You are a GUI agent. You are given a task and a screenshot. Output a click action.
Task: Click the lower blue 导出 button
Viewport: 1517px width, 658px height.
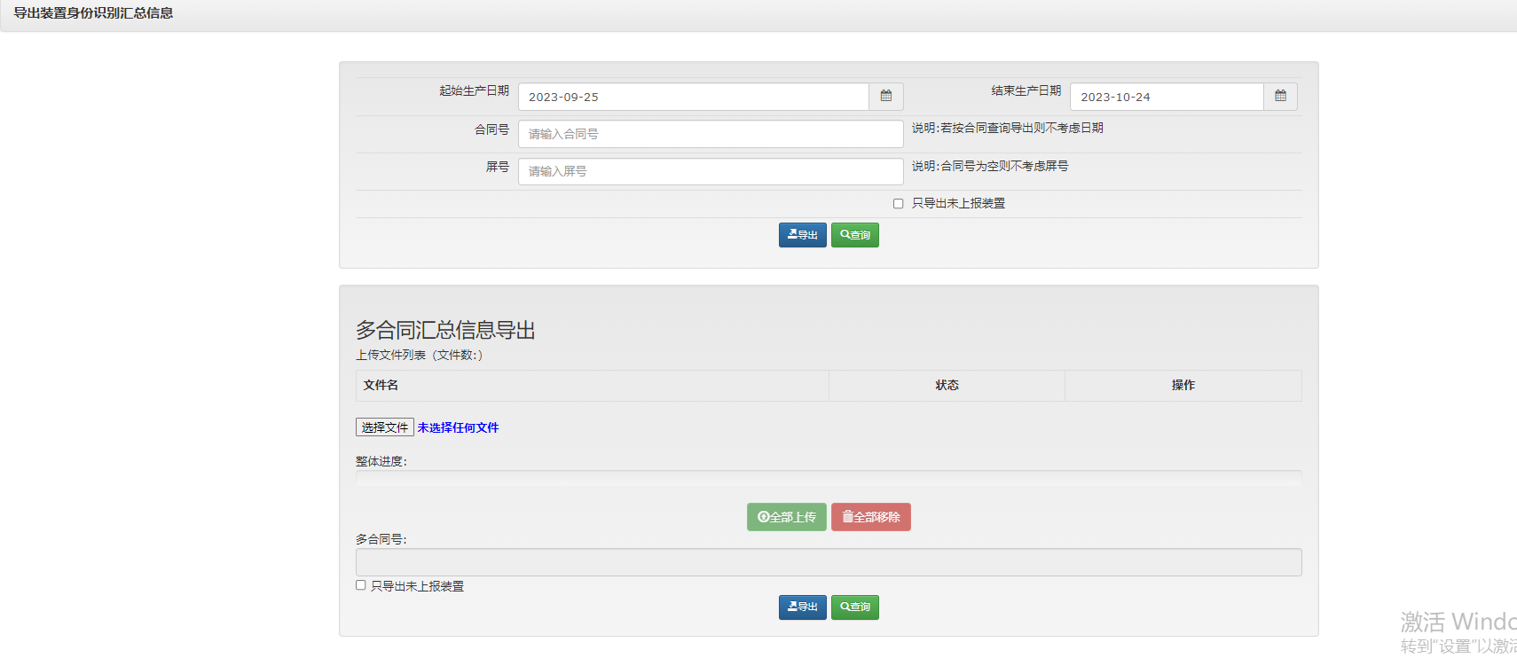pyautogui.click(x=803, y=607)
